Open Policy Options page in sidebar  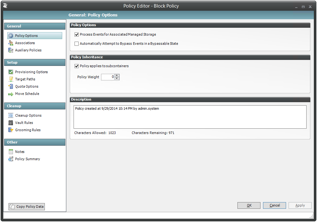click(x=35, y=36)
